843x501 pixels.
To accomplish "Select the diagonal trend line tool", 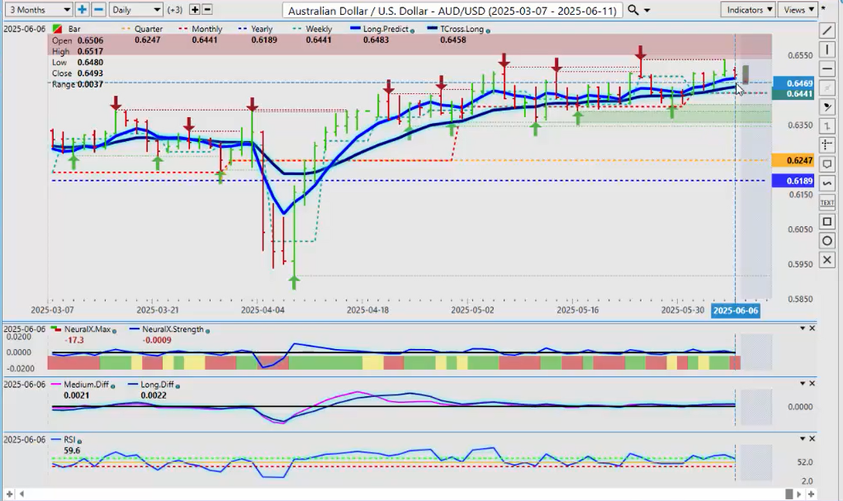I will [826, 31].
